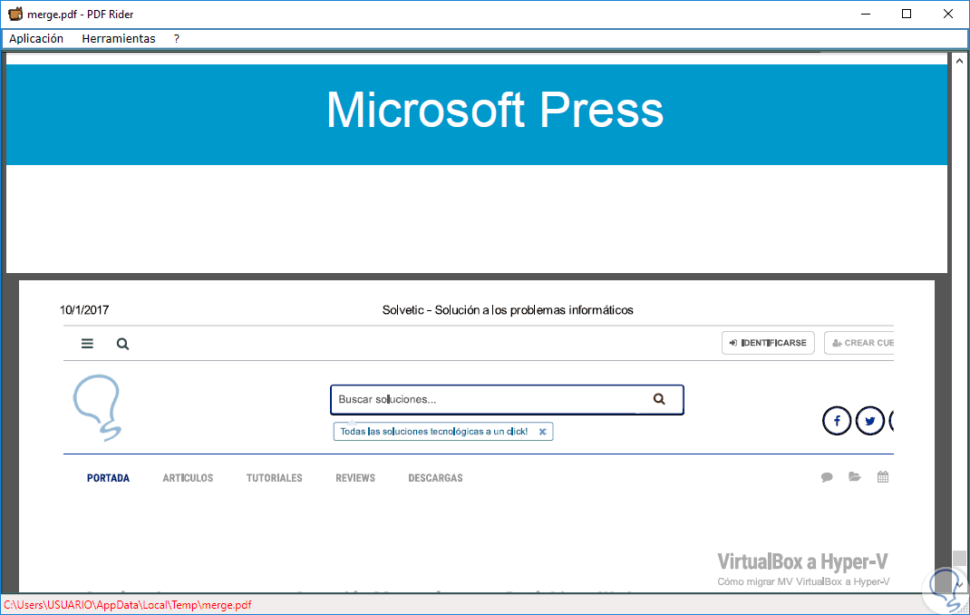Viewport: 970px width, 615px height.
Task: Select the ARTÍCULOS tab
Action: (x=188, y=478)
